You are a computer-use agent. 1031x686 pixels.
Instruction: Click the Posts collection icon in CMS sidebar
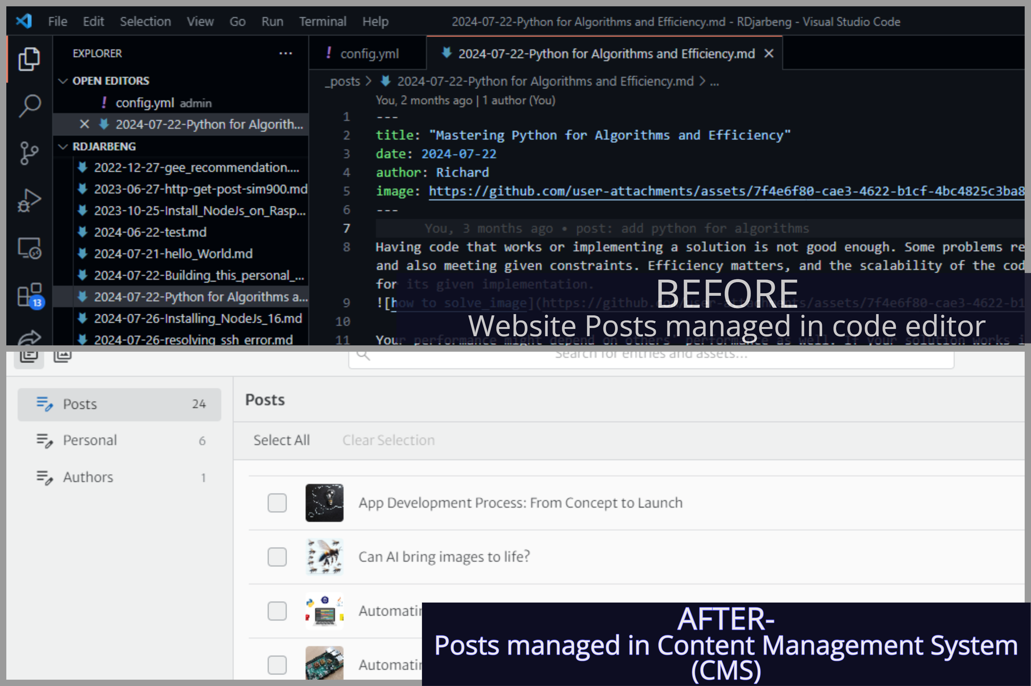pyautogui.click(x=44, y=404)
